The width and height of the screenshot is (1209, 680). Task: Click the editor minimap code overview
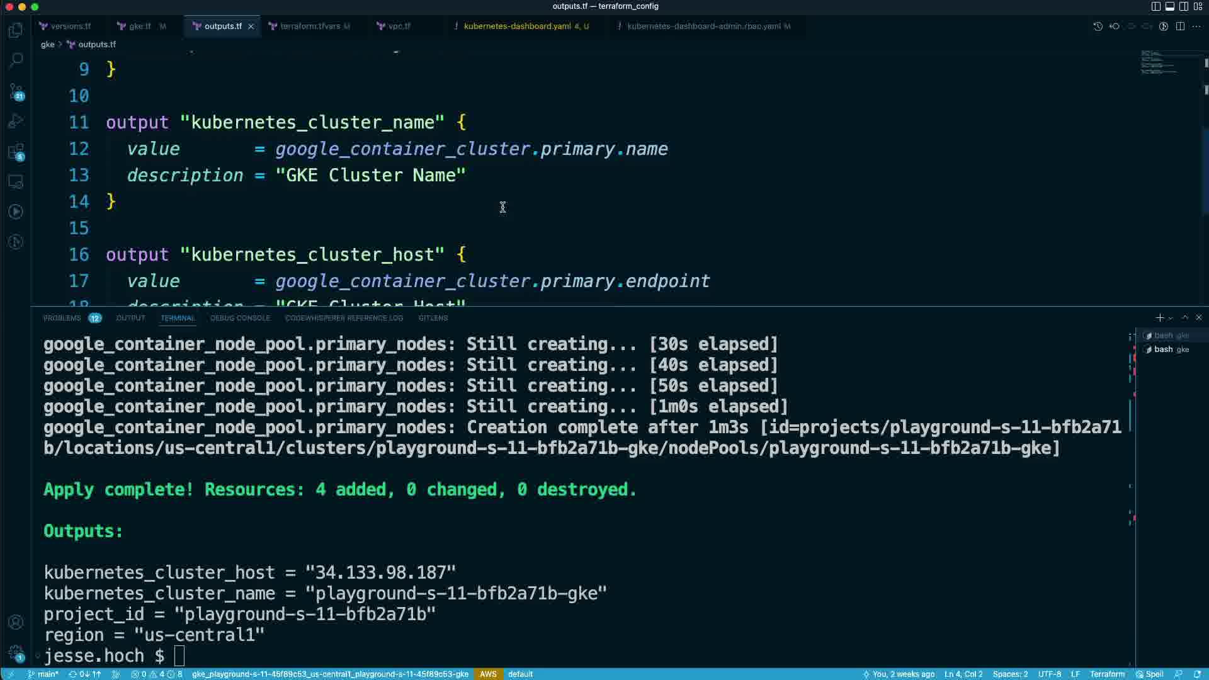pos(1159,63)
